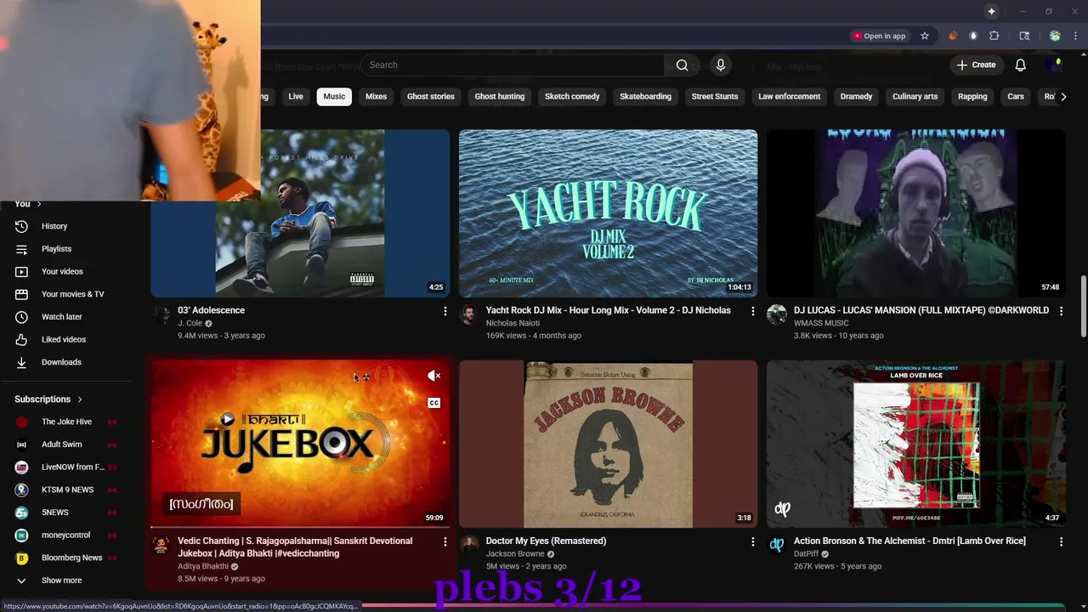Click the search magnifier button

coord(682,65)
